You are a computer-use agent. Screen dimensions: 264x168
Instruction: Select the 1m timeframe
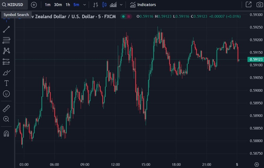click(48, 5)
